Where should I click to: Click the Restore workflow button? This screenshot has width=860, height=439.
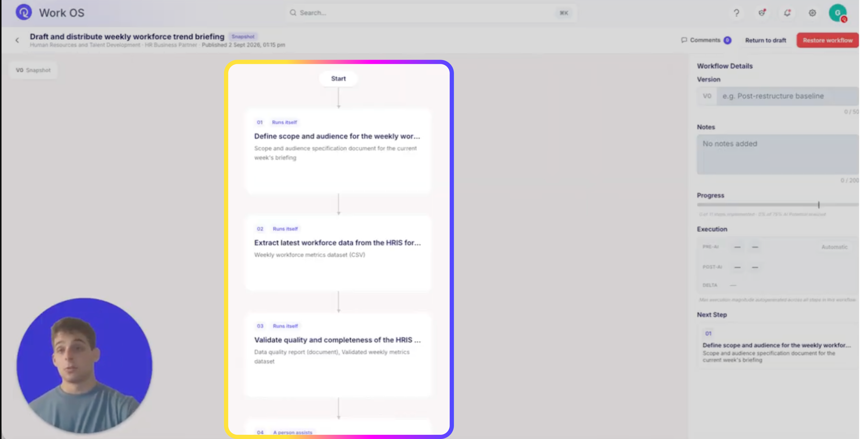[828, 40]
